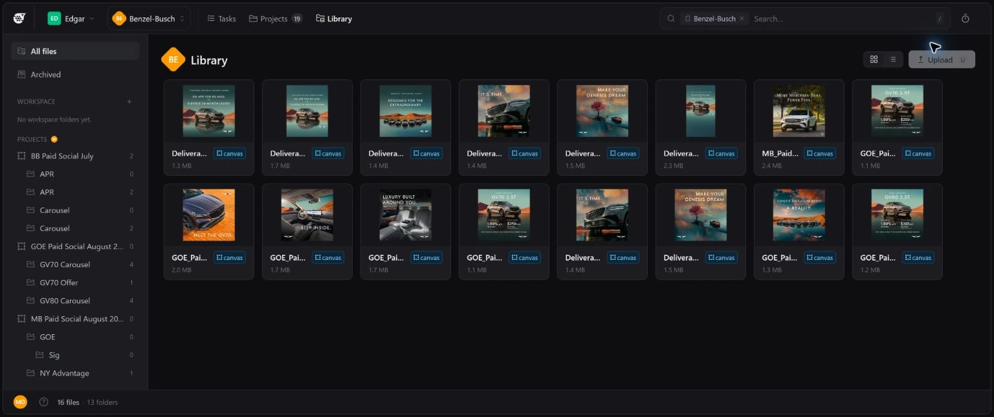Focus the Search input field
994x417 pixels.
click(x=841, y=19)
